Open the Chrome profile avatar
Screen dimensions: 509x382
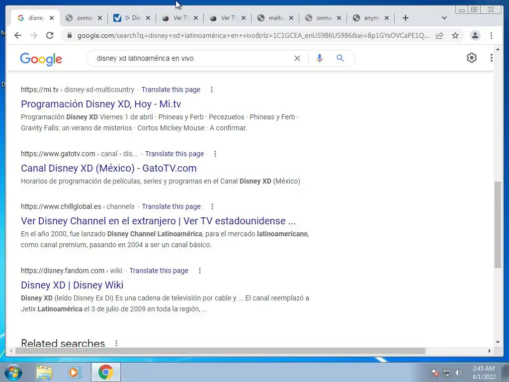pyautogui.click(x=475, y=35)
